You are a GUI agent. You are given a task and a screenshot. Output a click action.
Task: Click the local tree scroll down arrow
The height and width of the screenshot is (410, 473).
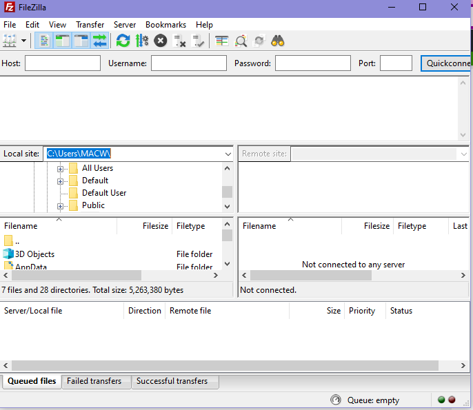[228, 207]
